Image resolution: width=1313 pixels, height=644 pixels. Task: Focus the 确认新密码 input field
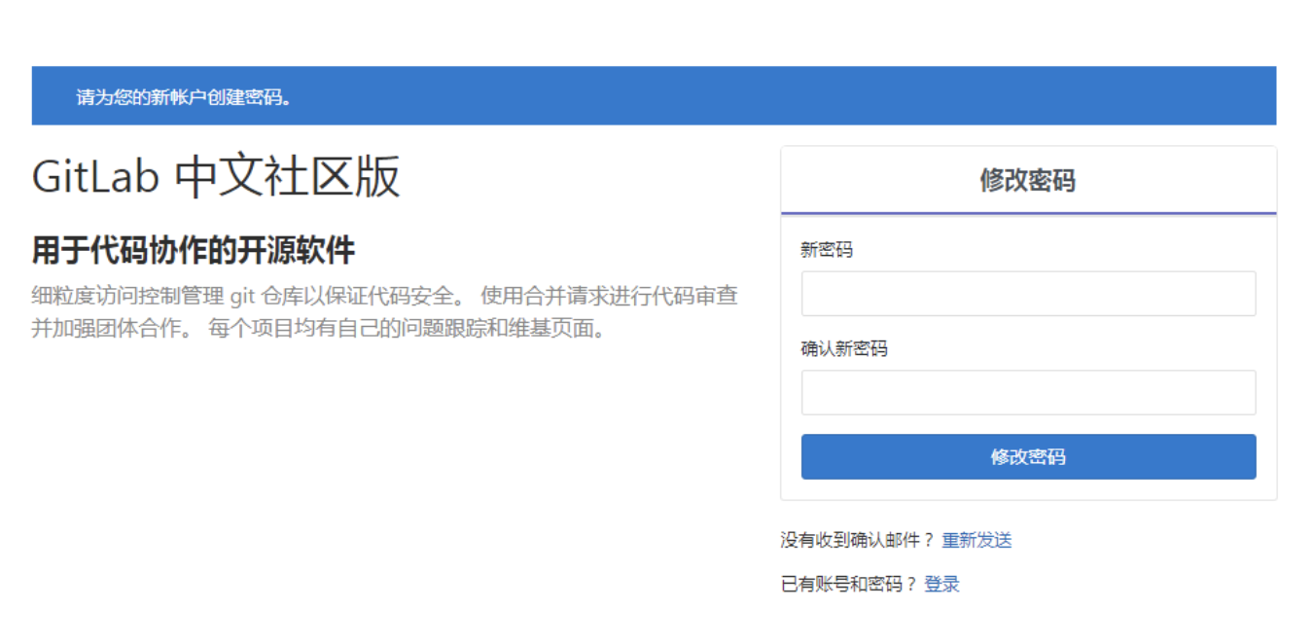click(x=1028, y=392)
